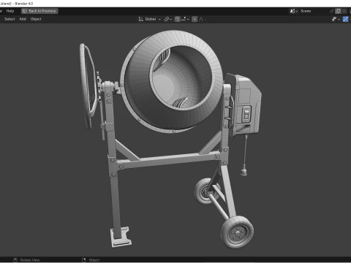Open the snap settings dropdown
351x263 pixels.
[185, 19]
